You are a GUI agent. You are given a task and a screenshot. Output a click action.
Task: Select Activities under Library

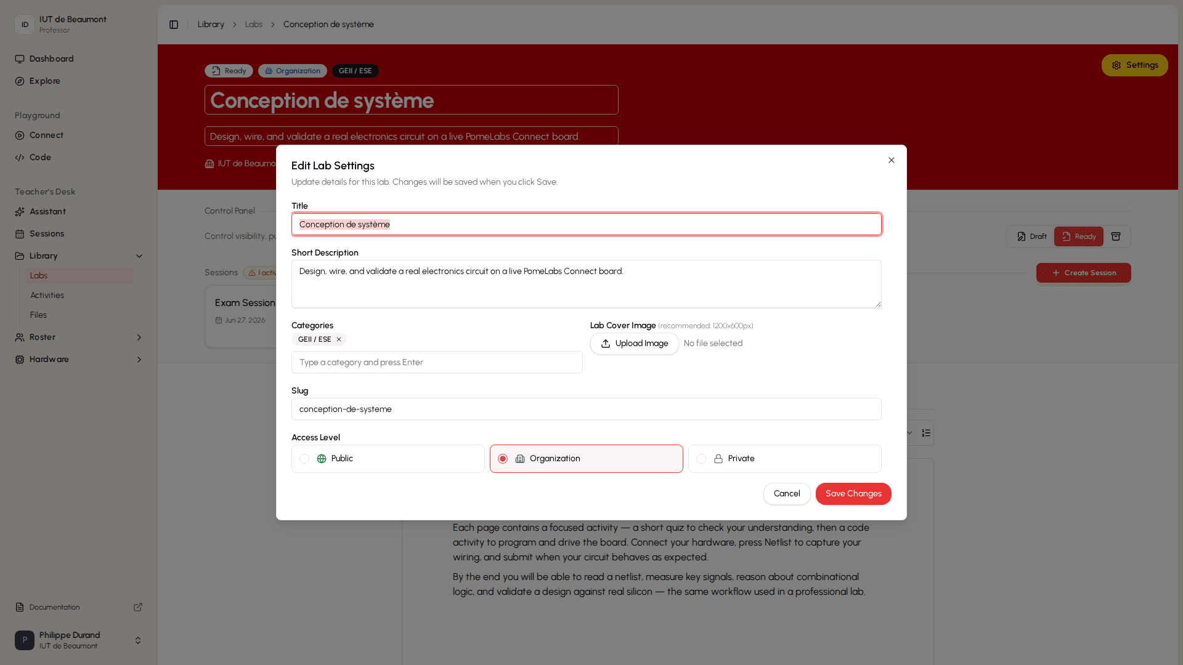pos(79,296)
